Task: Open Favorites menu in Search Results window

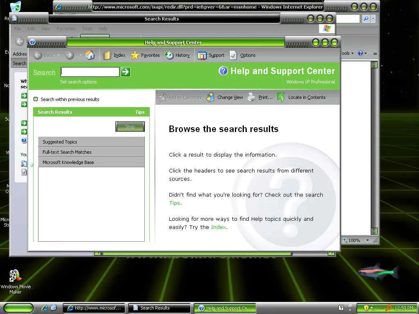Action: click(66, 29)
